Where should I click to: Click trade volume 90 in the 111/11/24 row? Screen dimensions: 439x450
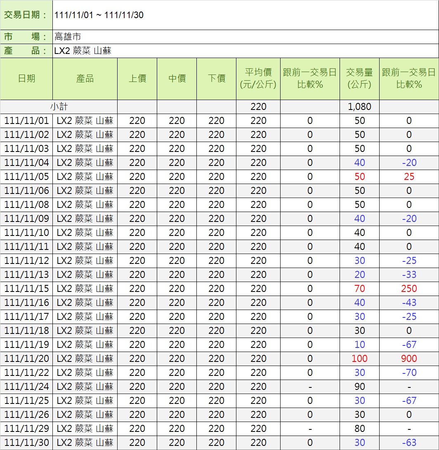pyautogui.click(x=359, y=387)
